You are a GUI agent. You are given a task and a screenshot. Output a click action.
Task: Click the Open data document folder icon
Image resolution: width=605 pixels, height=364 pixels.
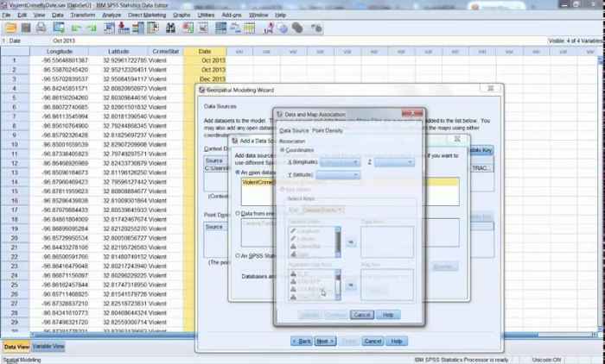coord(9,27)
